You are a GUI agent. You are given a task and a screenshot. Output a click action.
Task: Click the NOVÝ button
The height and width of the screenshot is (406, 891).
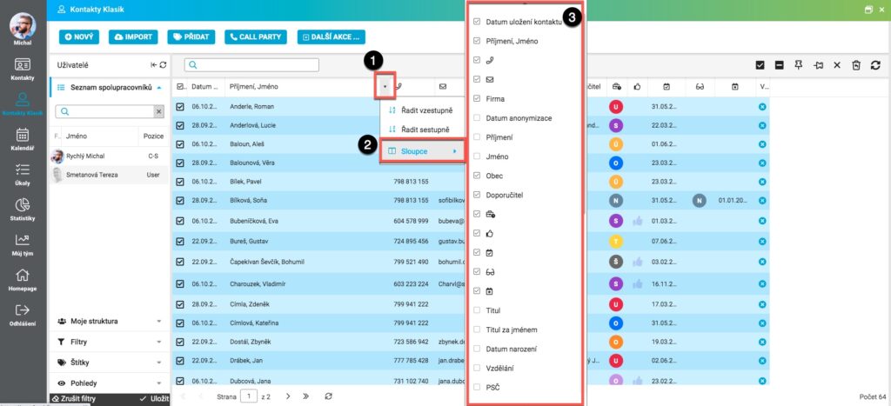click(x=79, y=37)
